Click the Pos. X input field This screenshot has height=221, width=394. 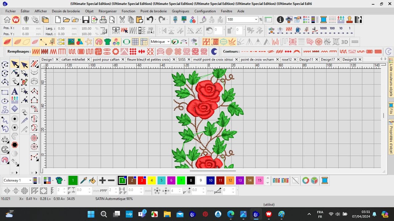[x=28, y=28]
